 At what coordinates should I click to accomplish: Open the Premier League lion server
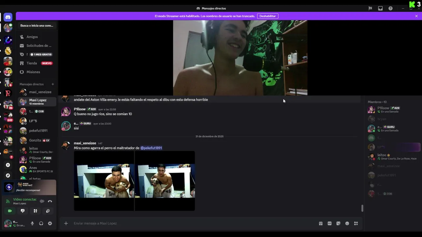coord(8,51)
